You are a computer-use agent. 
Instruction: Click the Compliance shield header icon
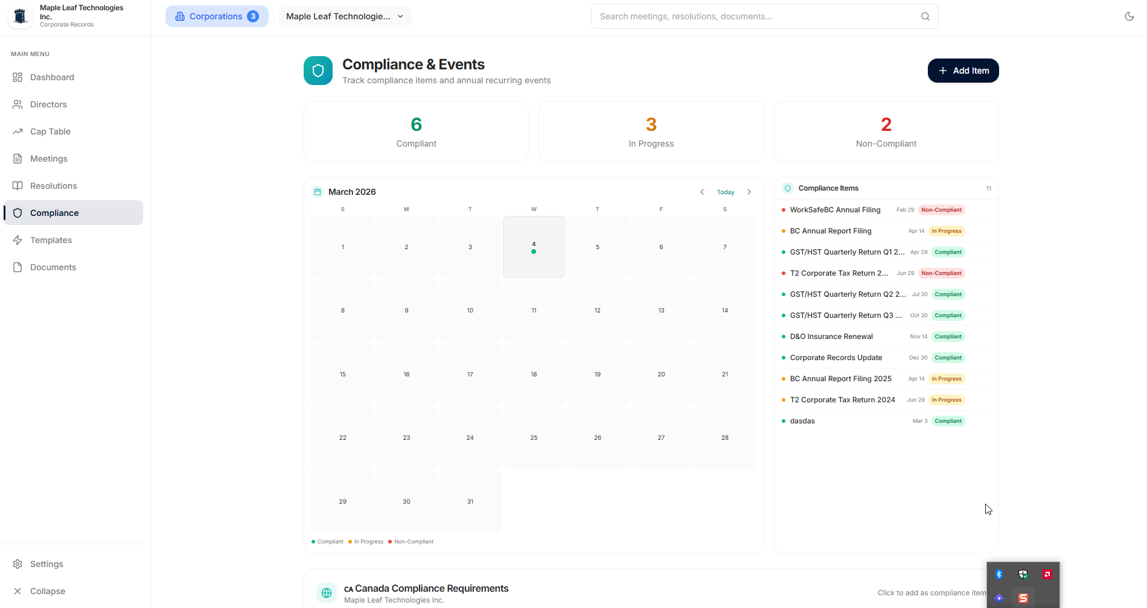(x=318, y=71)
